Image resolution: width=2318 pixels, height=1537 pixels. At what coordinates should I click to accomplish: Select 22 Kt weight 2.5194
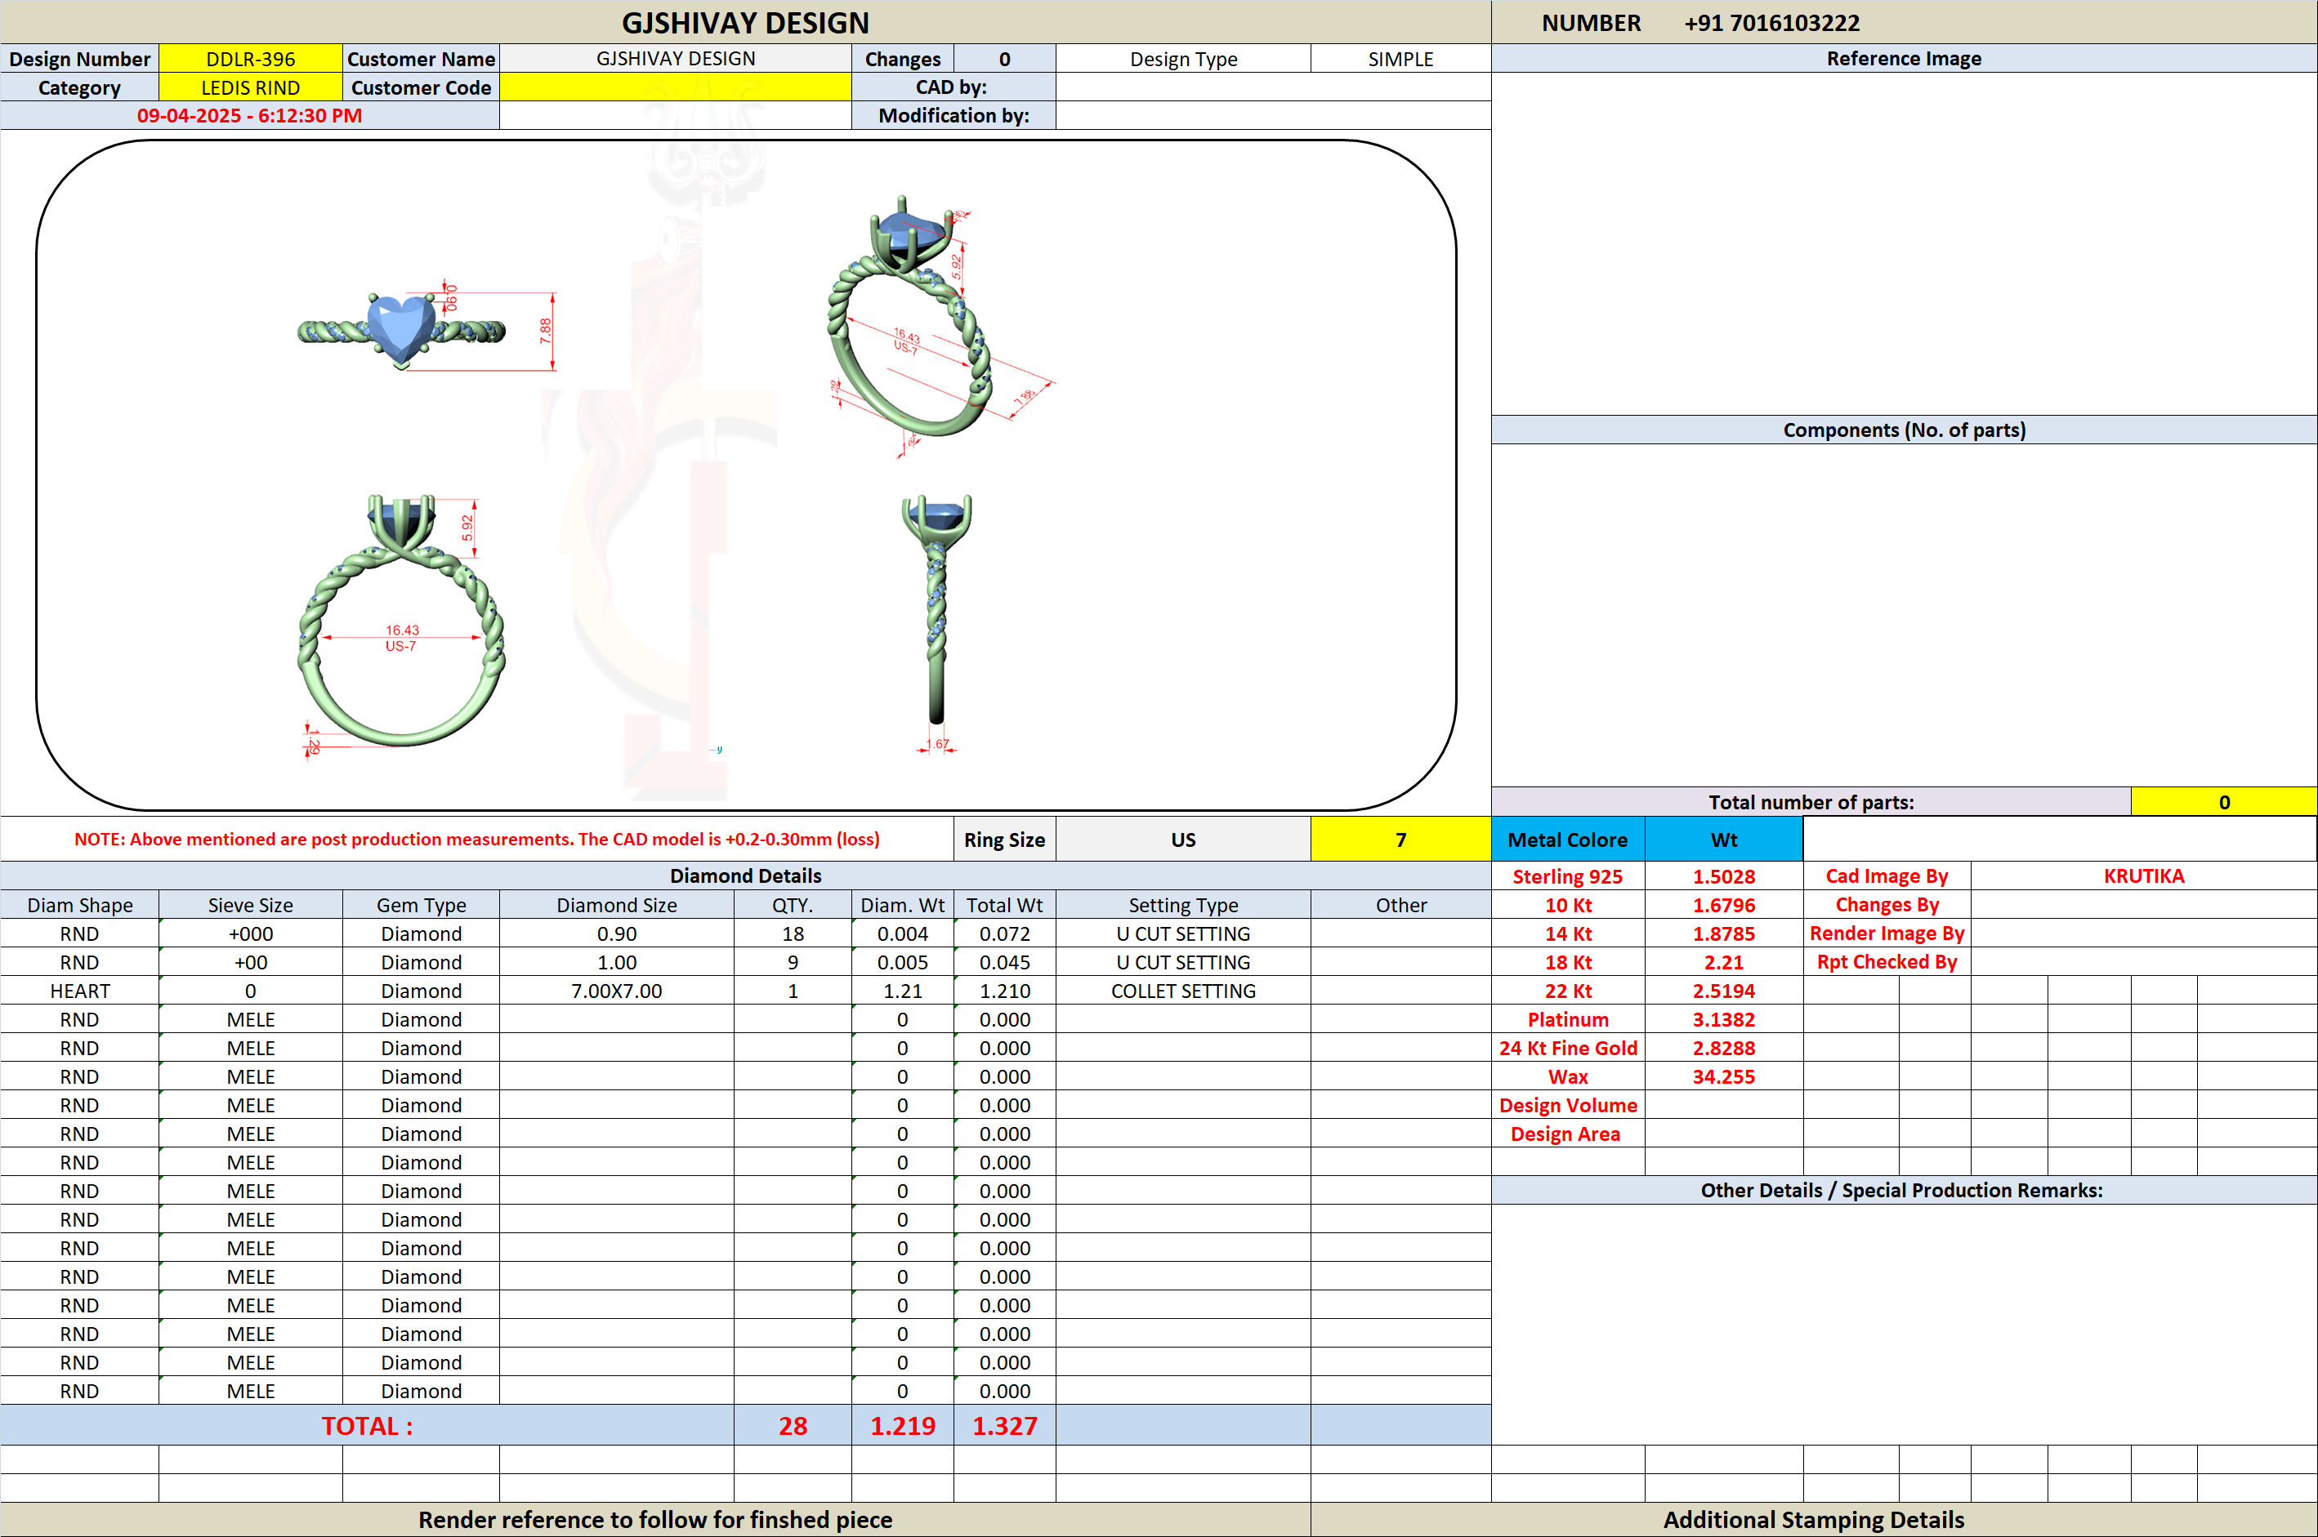[1724, 991]
